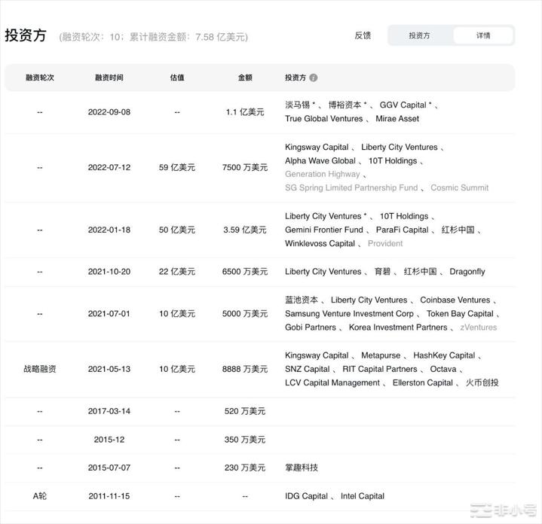Open investor Intel Capital
Viewport: 542px width, 524px height.
tap(363, 496)
